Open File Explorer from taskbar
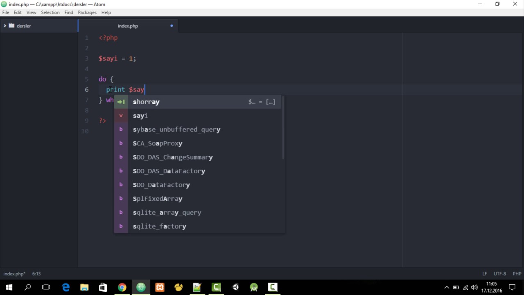The height and width of the screenshot is (295, 524). point(84,287)
